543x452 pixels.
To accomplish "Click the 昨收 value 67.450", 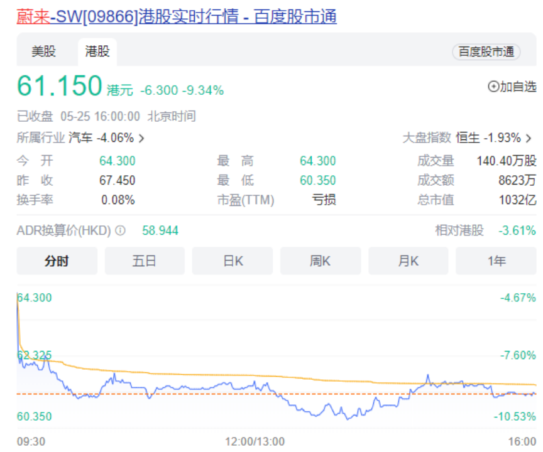I will tap(117, 180).
